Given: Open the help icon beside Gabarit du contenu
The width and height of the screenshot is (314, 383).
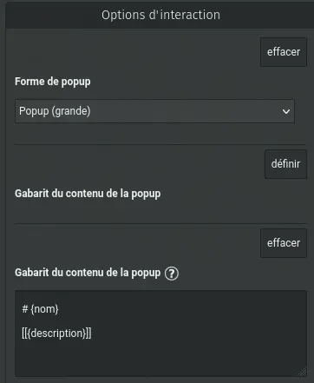Looking at the screenshot, I should [x=172, y=274].
